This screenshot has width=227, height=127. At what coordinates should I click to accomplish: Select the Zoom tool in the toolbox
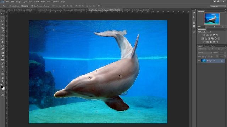click(2, 81)
